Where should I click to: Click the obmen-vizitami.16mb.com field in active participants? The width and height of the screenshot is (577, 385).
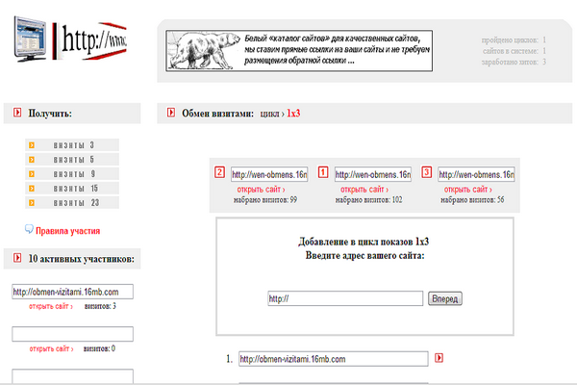tap(72, 292)
